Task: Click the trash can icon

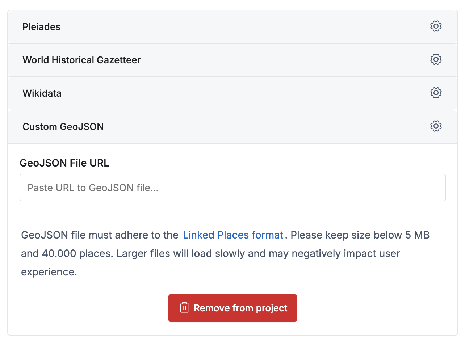Action: pyautogui.click(x=184, y=308)
